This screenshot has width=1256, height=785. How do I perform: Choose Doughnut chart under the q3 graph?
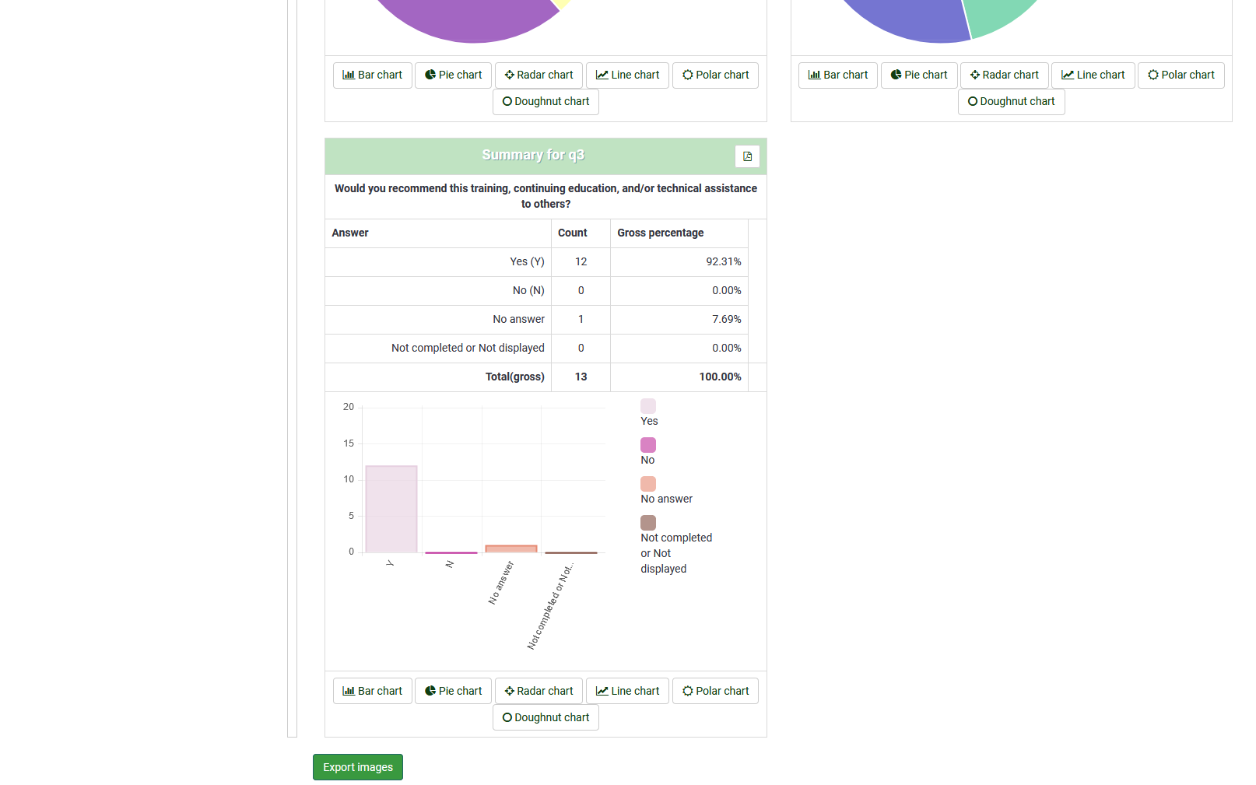546,717
